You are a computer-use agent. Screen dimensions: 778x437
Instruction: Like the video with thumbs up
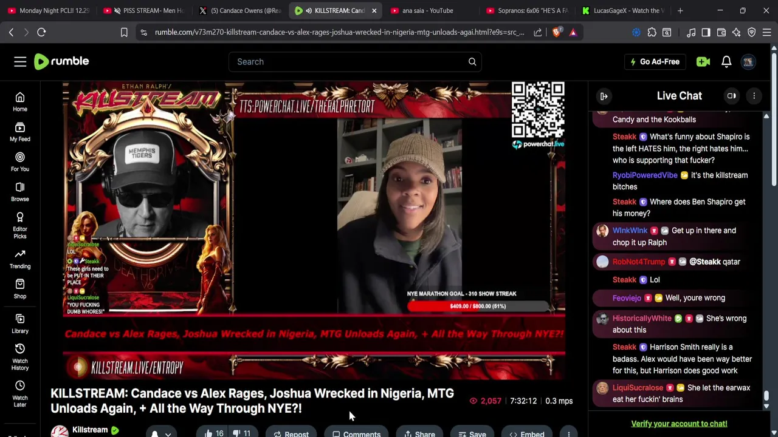tap(214, 433)
